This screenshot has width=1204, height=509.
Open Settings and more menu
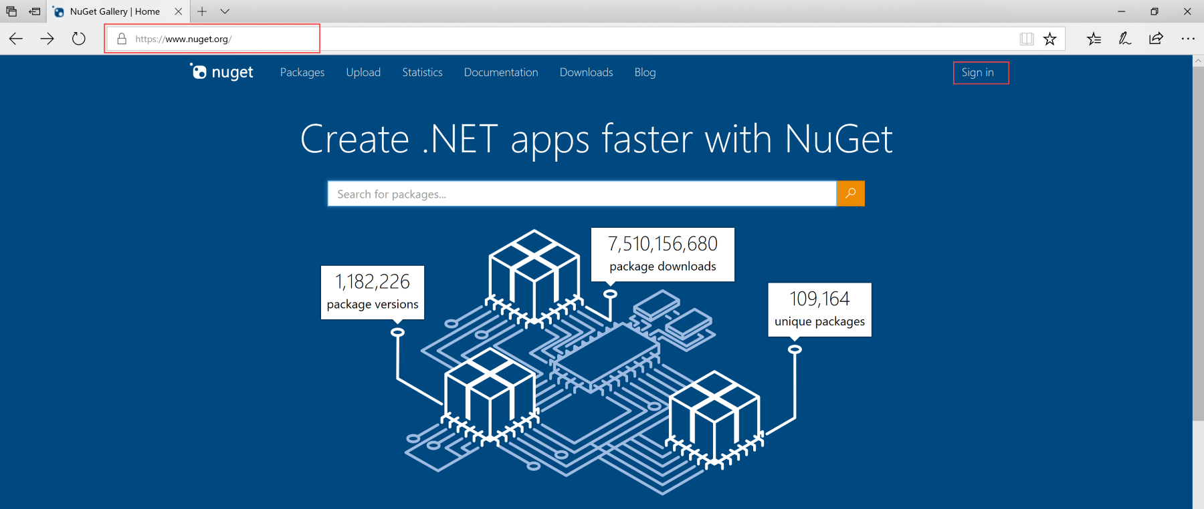pos(1188,39)
